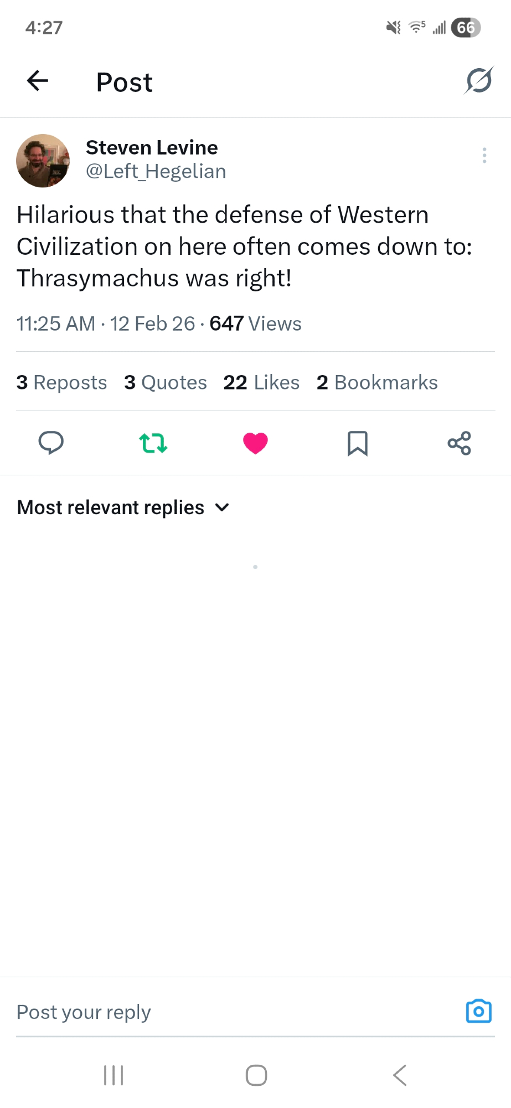
Task: Tap the reply speech bubble icon
Action: pyautogui.click(x=51, y=443)
